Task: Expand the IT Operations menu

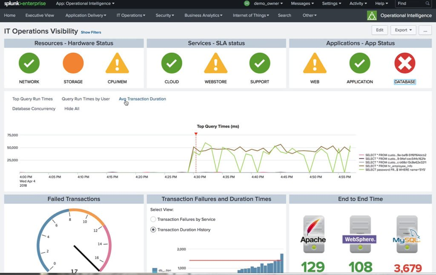Action: [x=131, y=15]
